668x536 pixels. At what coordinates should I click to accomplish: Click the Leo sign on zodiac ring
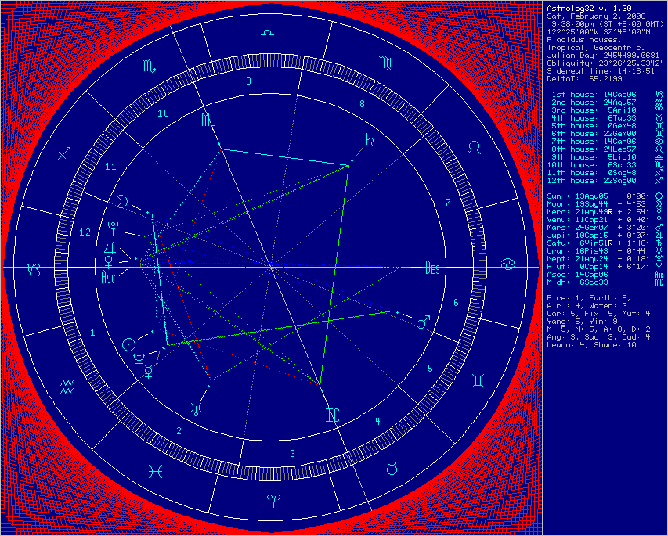(475, 147)
